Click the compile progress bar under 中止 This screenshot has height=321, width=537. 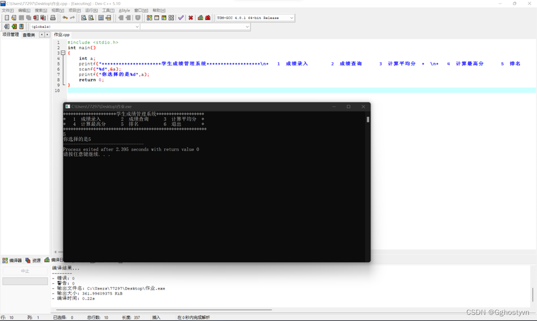pos(25,281)
